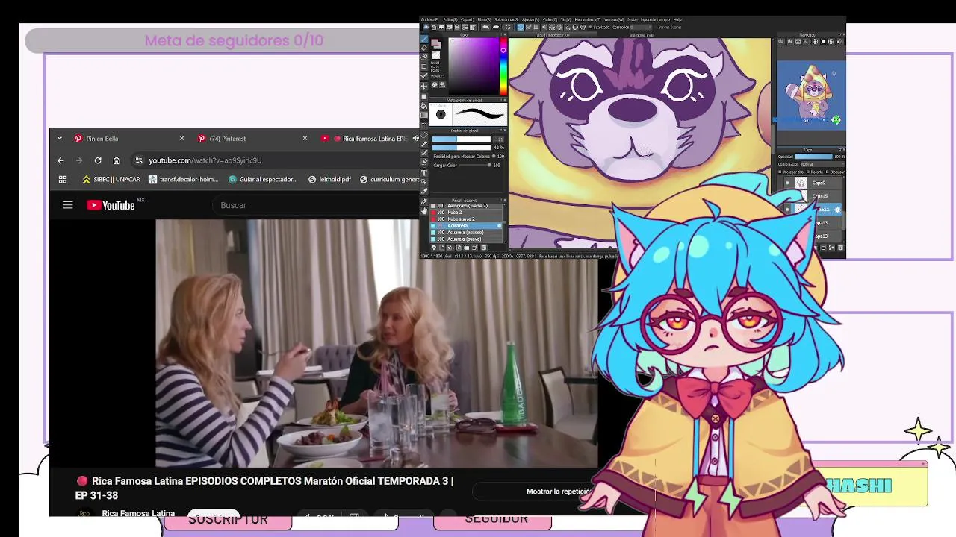Enable Proteger alfa checkbox

[780, 172]
